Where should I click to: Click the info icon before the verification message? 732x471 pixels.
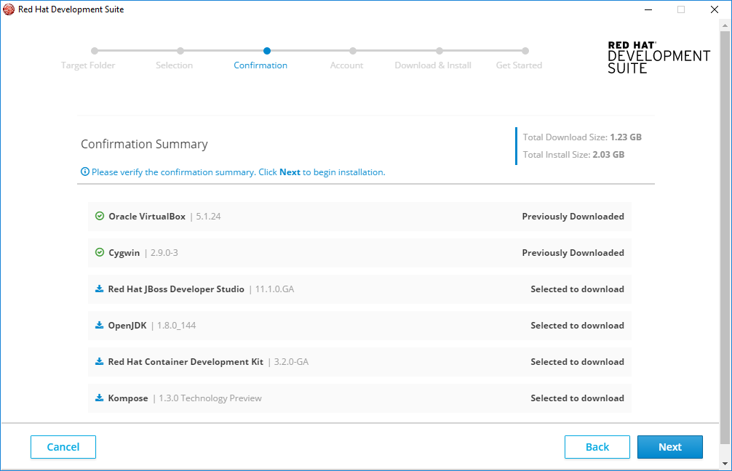(x=85, y=172)
